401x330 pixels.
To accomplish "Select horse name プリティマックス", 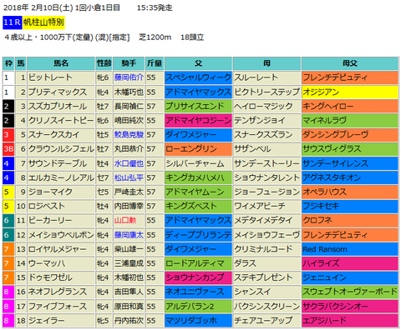I will (58, 92).
